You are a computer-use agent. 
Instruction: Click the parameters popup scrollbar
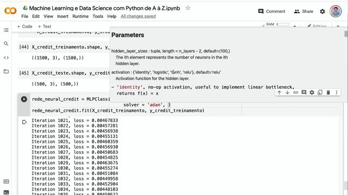[346, 34]
